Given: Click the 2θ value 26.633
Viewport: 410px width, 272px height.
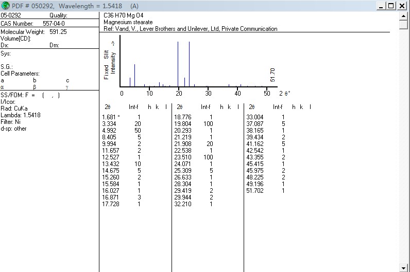Looking at the screenshot, I should tap(183, 177).
